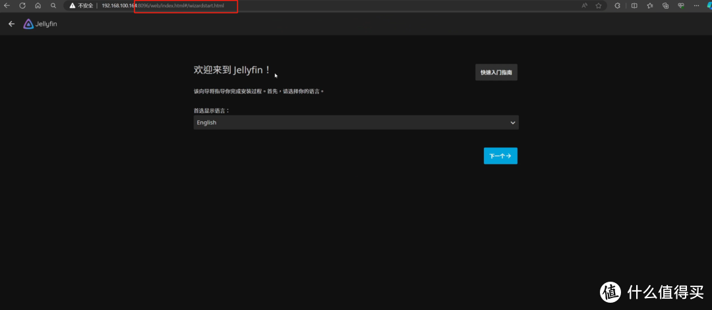
Task: Go back using the browser back arrow
Action: point(7,5)
